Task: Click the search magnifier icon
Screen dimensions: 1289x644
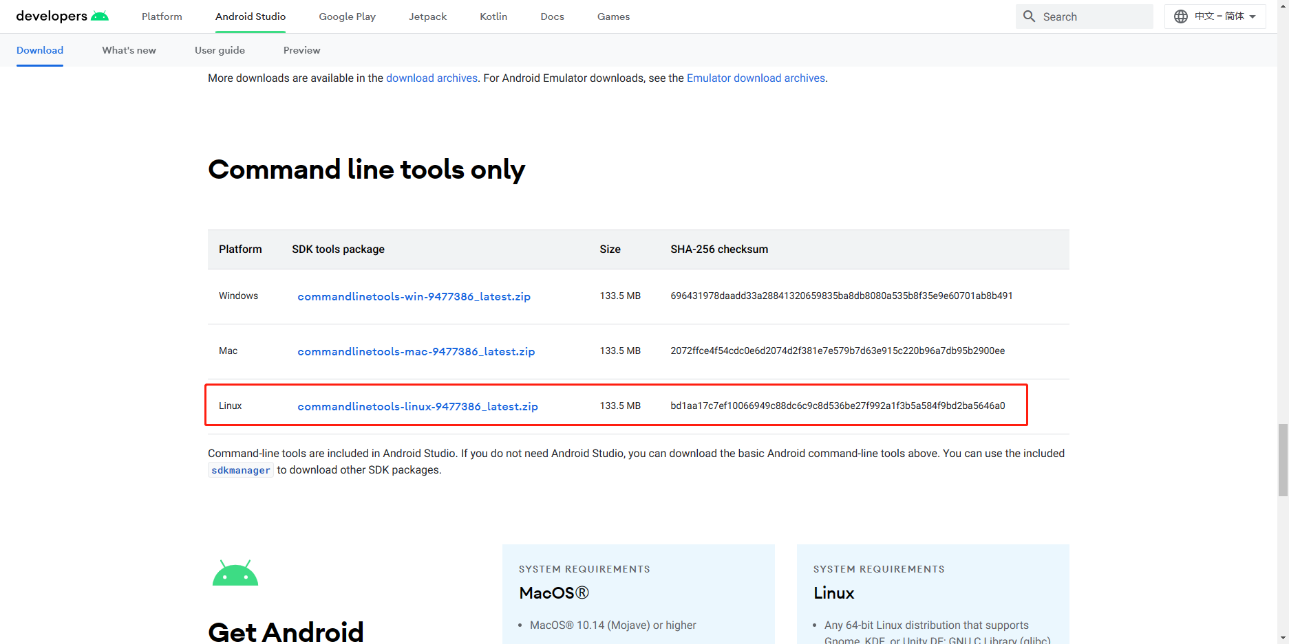Action: coord(1029,16)
